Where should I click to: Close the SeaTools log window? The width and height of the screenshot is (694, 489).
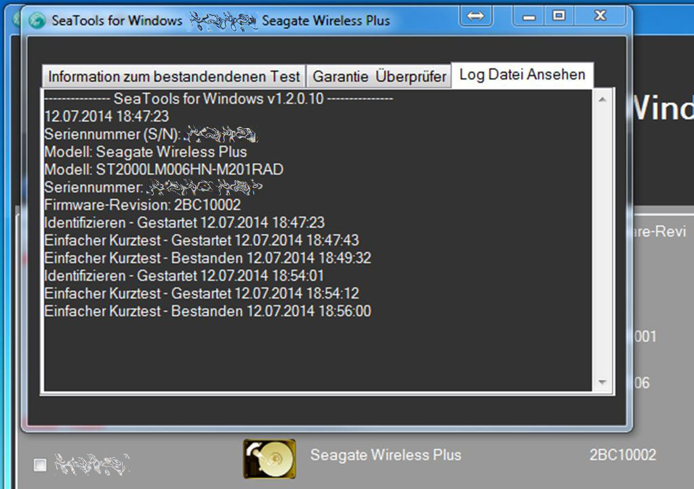coord(600,16)
